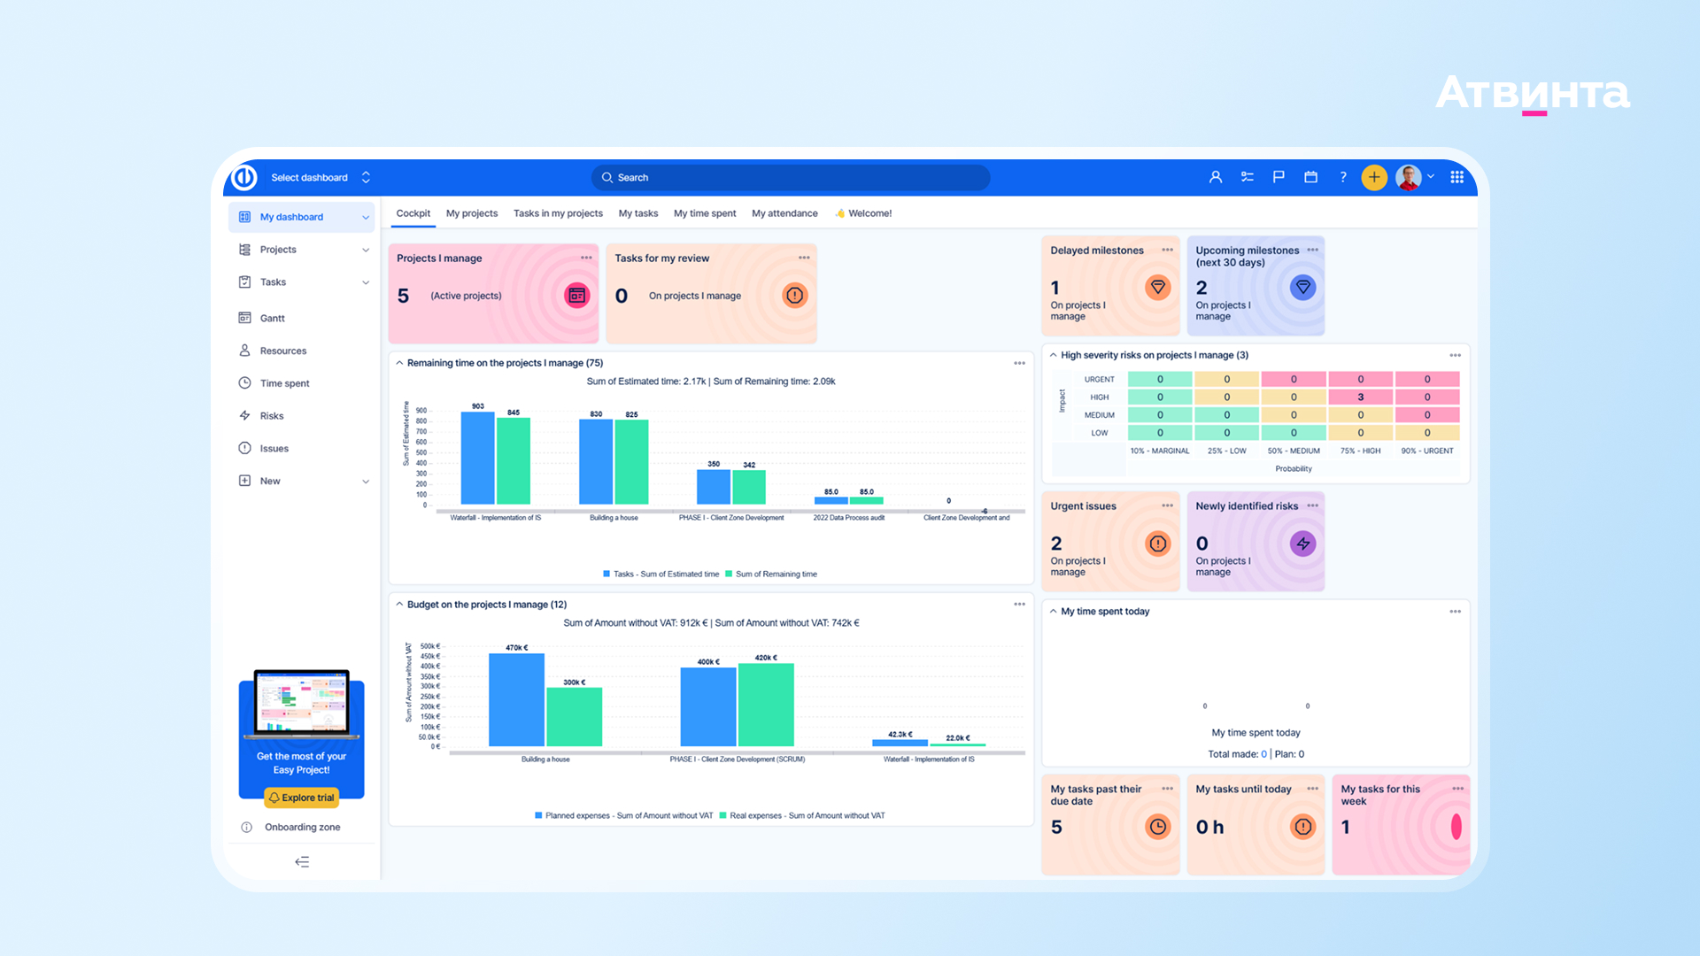
Task: Open the calendar icon in header
Action: coord(1310,177)
